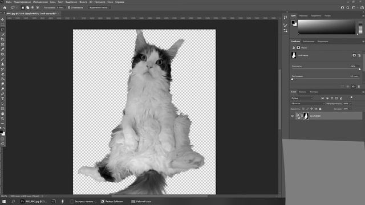The image size is (365, 205).
Task: Select the Frame tool
Action: [x=2, y=44]
